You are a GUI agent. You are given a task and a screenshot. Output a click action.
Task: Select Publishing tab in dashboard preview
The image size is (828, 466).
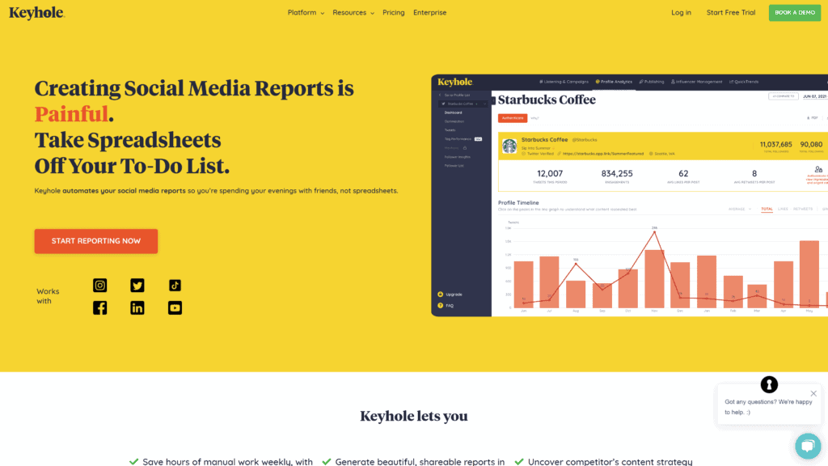(652, 82)
